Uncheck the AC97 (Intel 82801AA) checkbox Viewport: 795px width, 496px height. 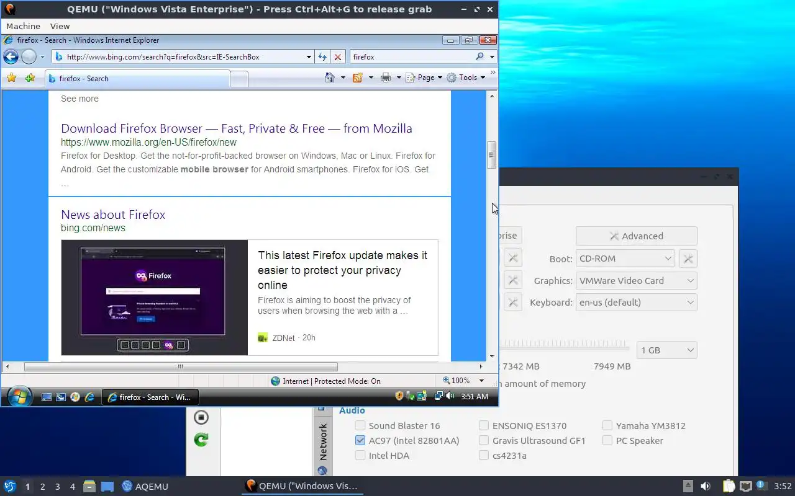coord(360,440)
